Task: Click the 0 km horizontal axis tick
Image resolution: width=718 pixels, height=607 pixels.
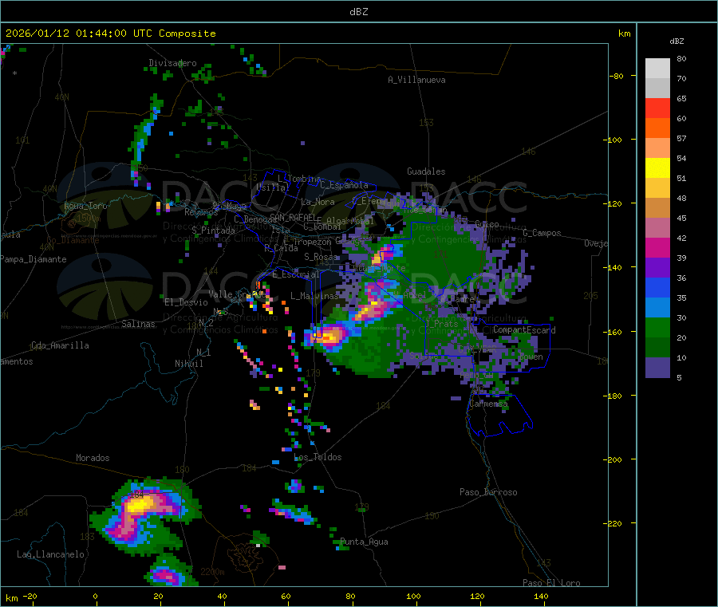Action: tap(95, 596)
